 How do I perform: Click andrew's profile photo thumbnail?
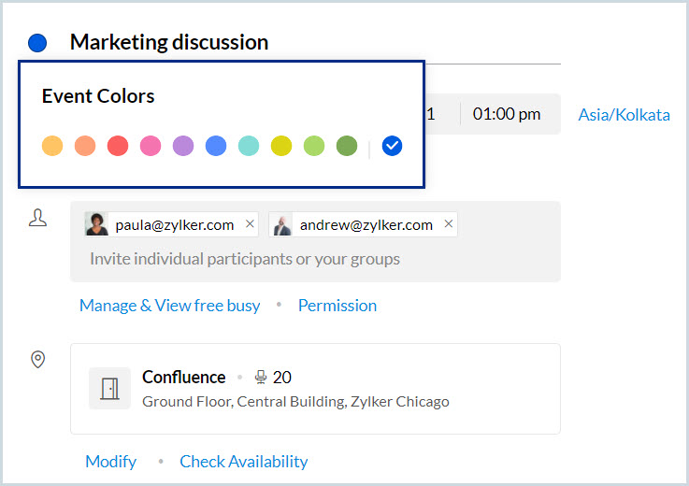coord(281,224)
